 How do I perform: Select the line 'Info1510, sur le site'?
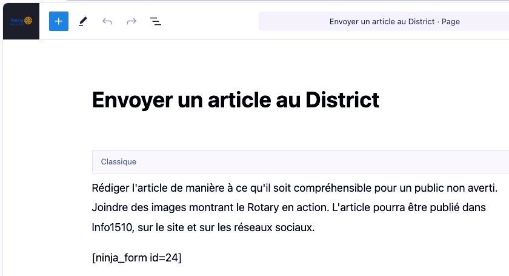(x=203, y=227)
